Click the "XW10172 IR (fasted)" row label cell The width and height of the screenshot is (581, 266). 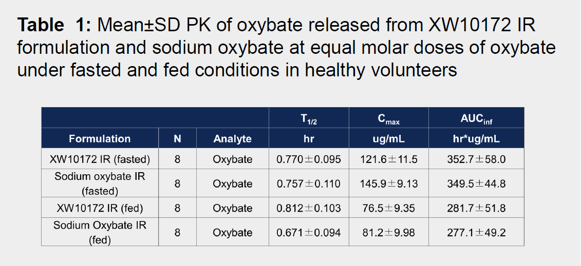click(100, 159)
